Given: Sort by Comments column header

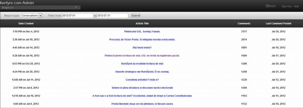Looking at the screenshot, I should pos(244,24).
